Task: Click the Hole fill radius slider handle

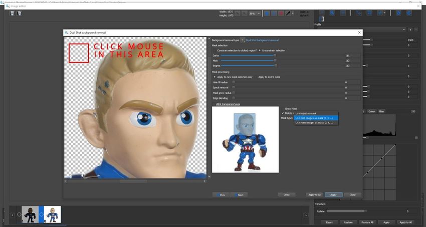Action: [x=234, y=82]
